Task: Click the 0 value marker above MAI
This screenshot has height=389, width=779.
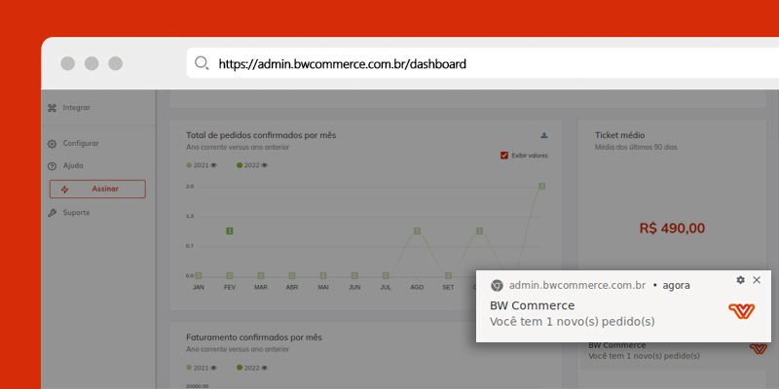Action: (x=323, y=275)
